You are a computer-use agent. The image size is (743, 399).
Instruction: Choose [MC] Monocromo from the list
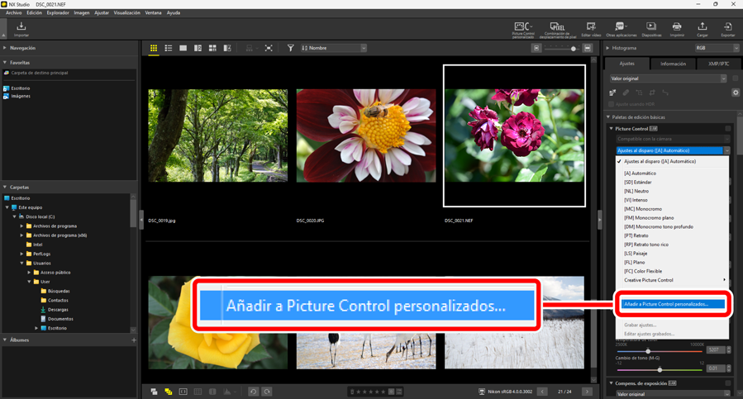643,209
